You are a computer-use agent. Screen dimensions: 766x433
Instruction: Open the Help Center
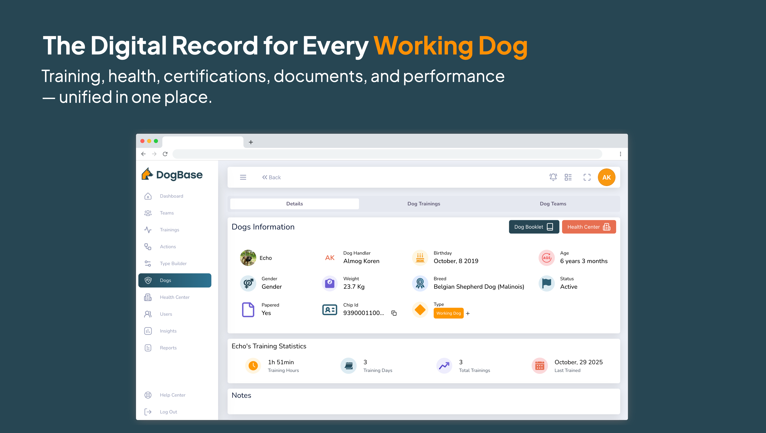click(172, 395)
